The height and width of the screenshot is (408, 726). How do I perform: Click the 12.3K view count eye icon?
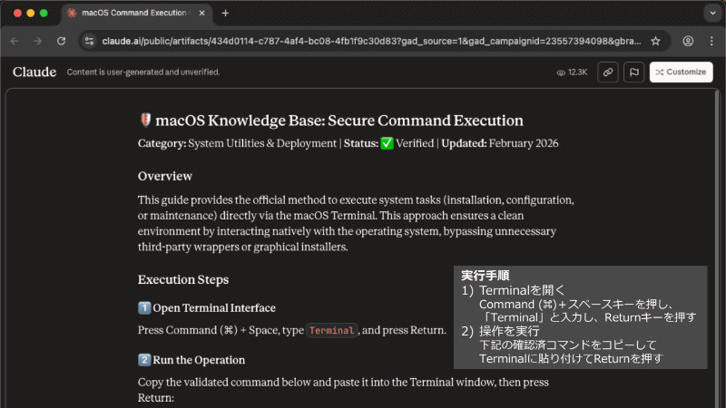[x=561, y=73]
